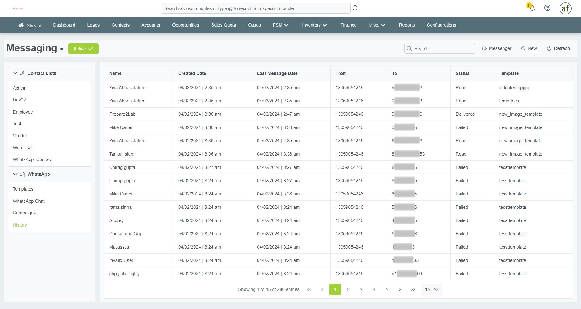This screenshot has width=581, height=309.
Task: Click the Refresh button
Action: pyautogui.click(x=558, y=48)
